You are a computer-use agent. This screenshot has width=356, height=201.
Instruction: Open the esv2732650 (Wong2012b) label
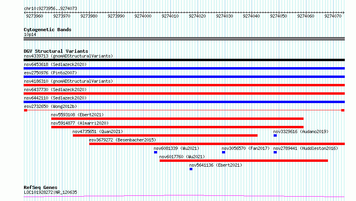[x=50, y=106]
